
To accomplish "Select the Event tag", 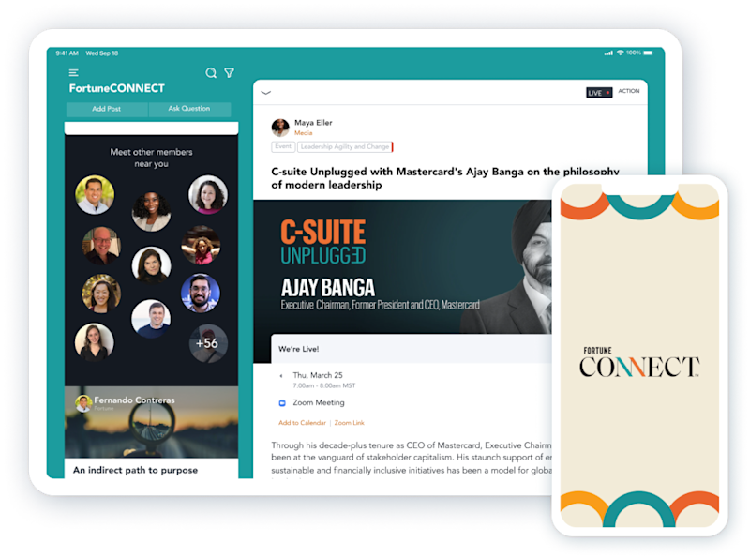I will [283, 146].
